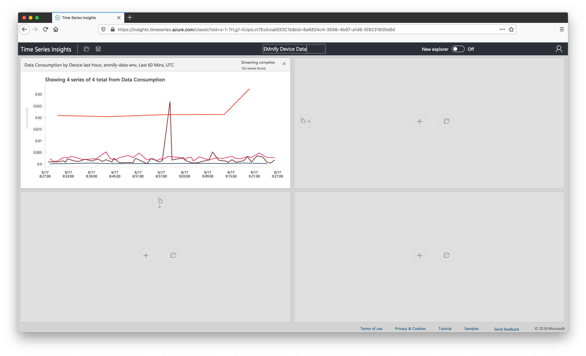Image resolution: width=586 pixels, height=356 pixels.
Task: Duplicate chart to the bottom panel
Action: (x=160, y=203)
